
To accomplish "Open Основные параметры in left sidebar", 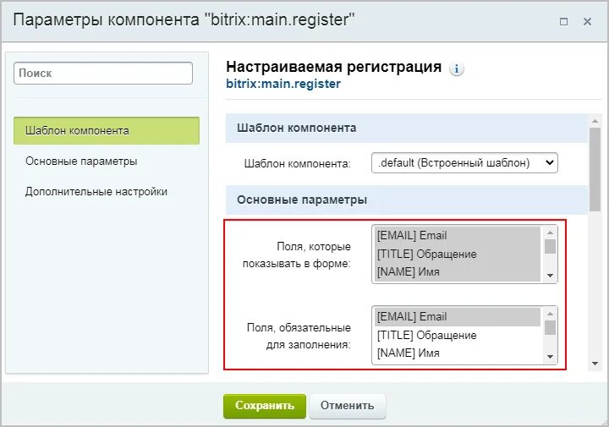I will 81,161.
